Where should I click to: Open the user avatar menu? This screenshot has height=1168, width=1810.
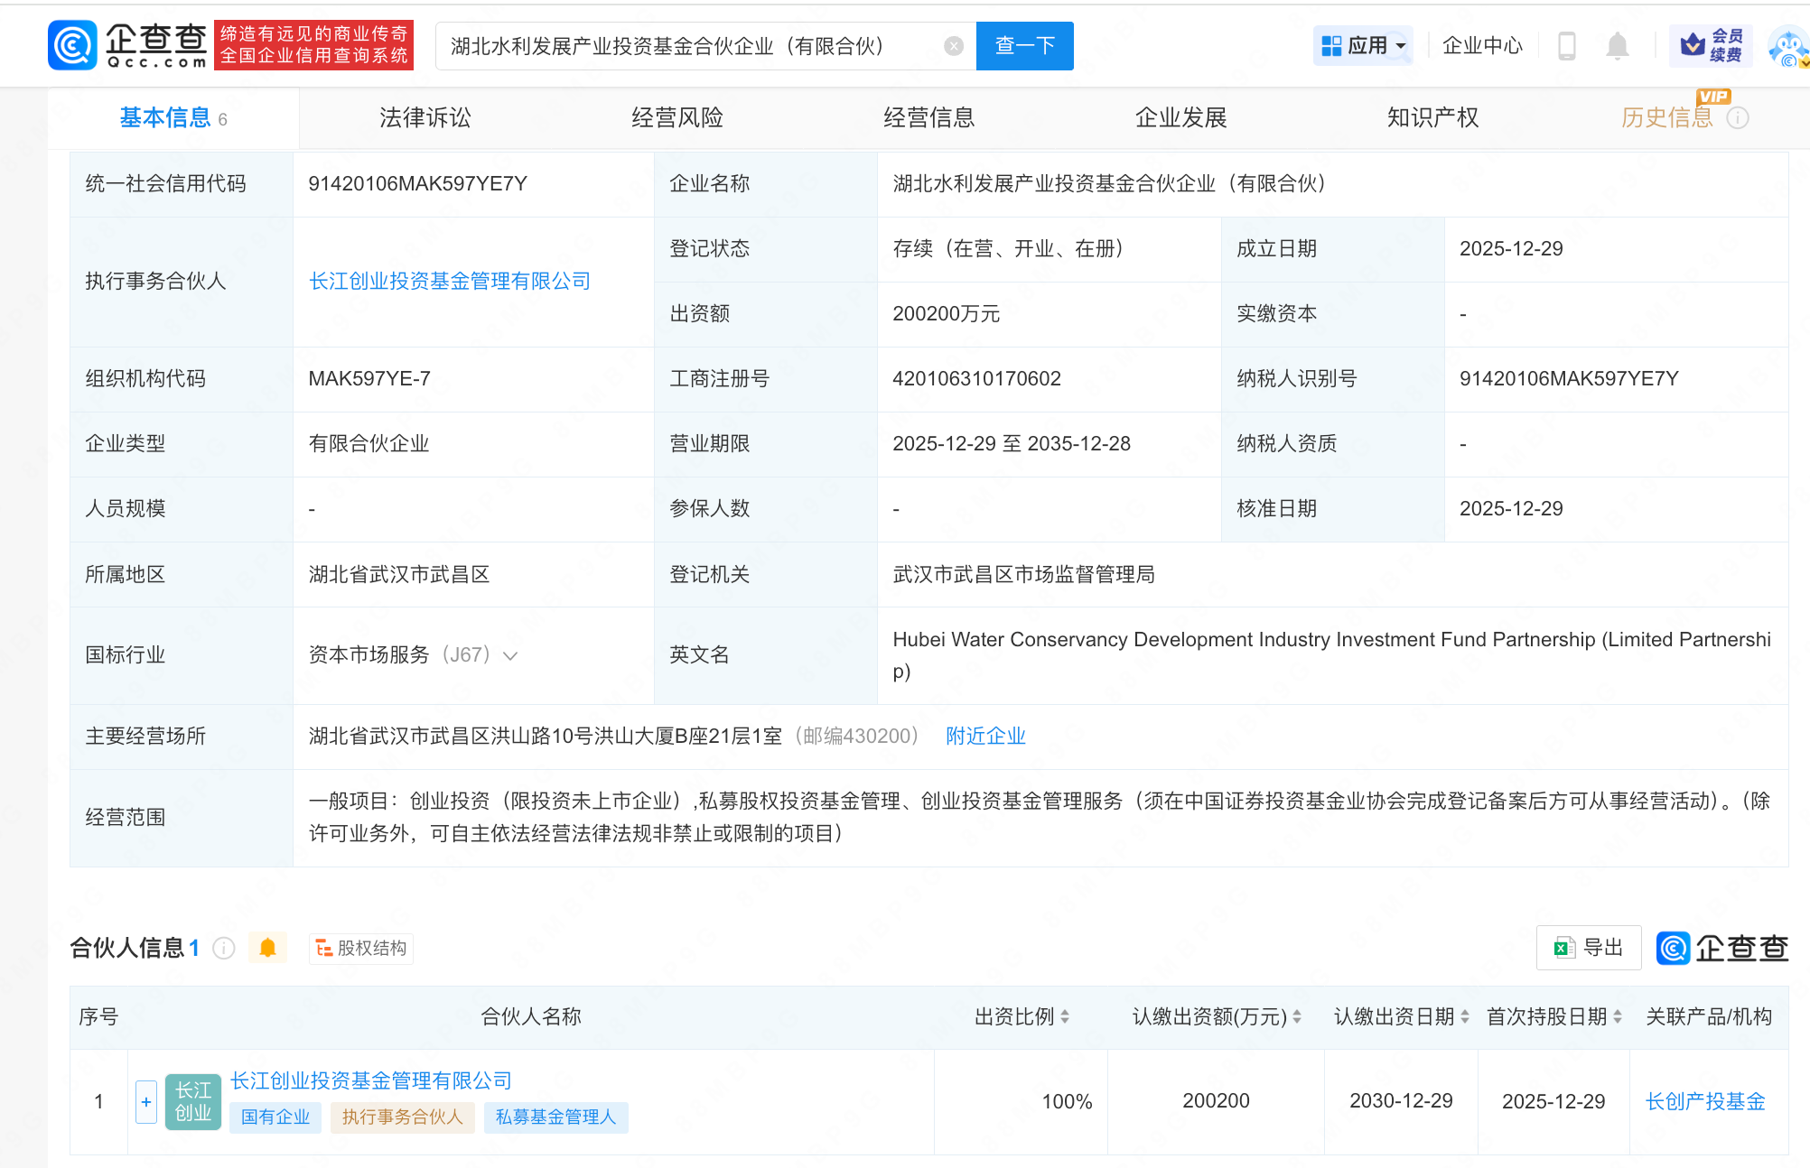pos(1788,47)
